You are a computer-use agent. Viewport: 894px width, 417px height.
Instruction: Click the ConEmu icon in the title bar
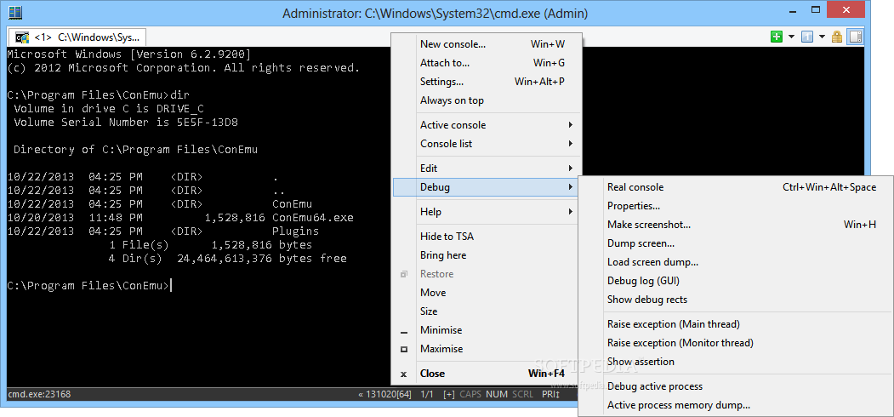pos(15,13)
